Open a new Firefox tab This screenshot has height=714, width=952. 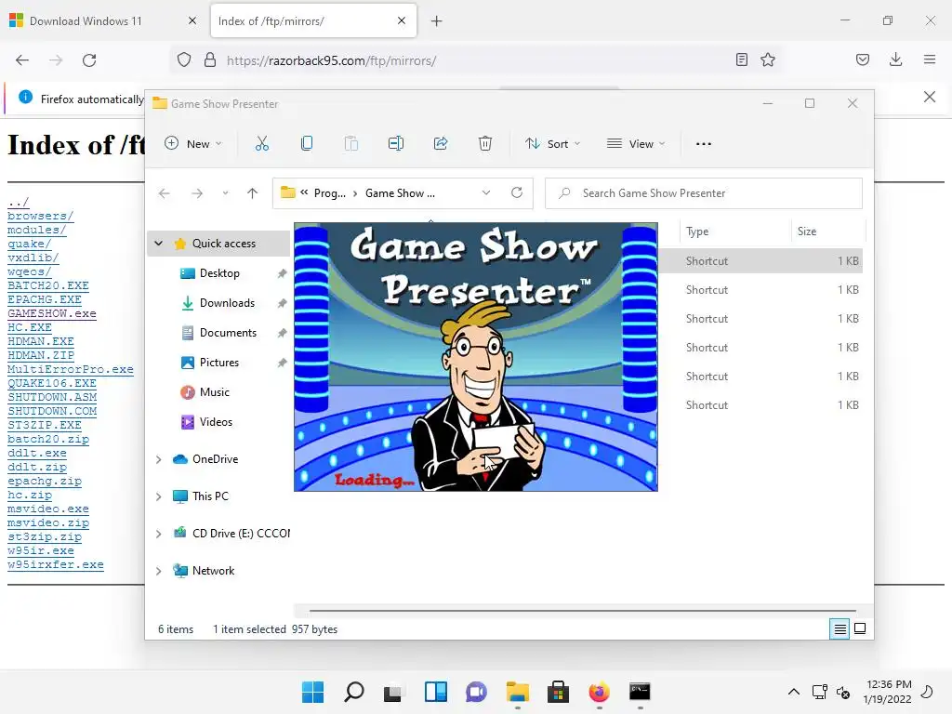437,21
